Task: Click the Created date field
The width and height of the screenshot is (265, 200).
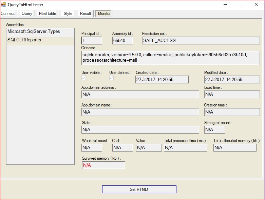Action: tap(162, 79)
